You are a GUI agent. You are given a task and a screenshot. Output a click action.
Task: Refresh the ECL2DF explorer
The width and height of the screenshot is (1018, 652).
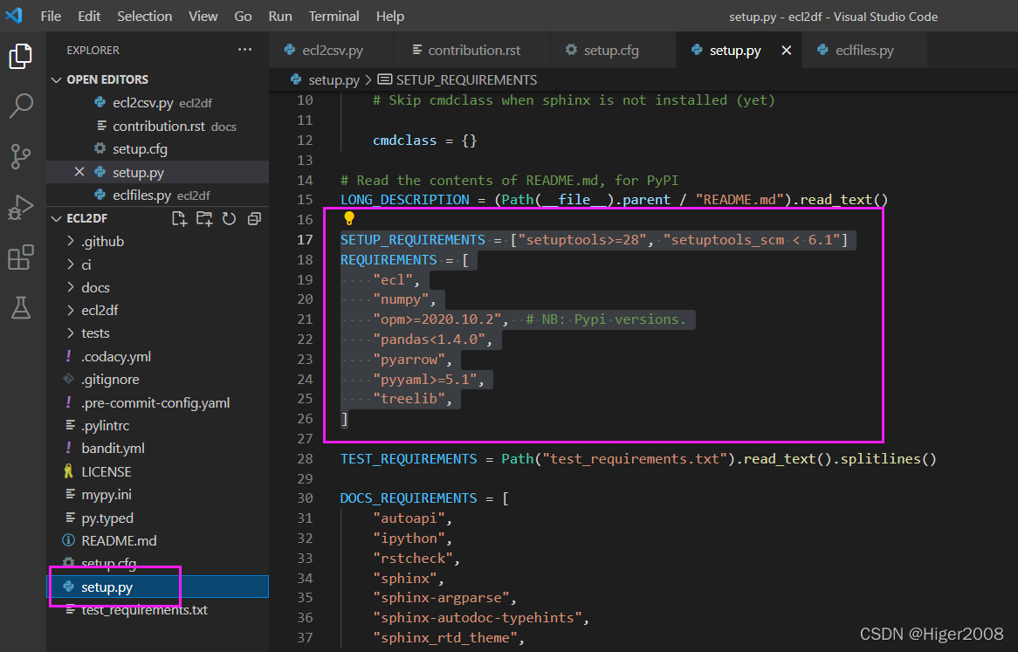pyautogui.click(x=229, y=218)
